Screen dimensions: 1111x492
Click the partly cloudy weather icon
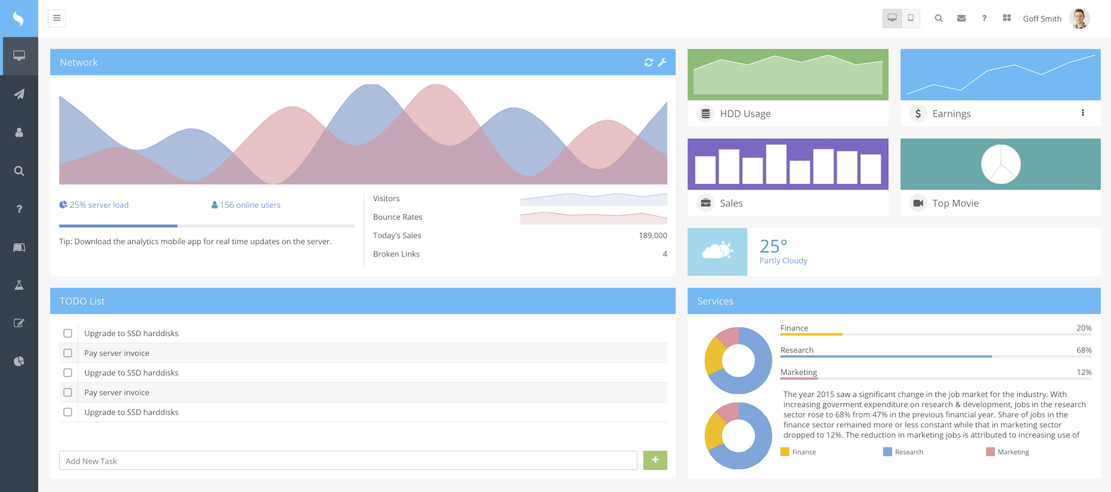pos(717,252)
